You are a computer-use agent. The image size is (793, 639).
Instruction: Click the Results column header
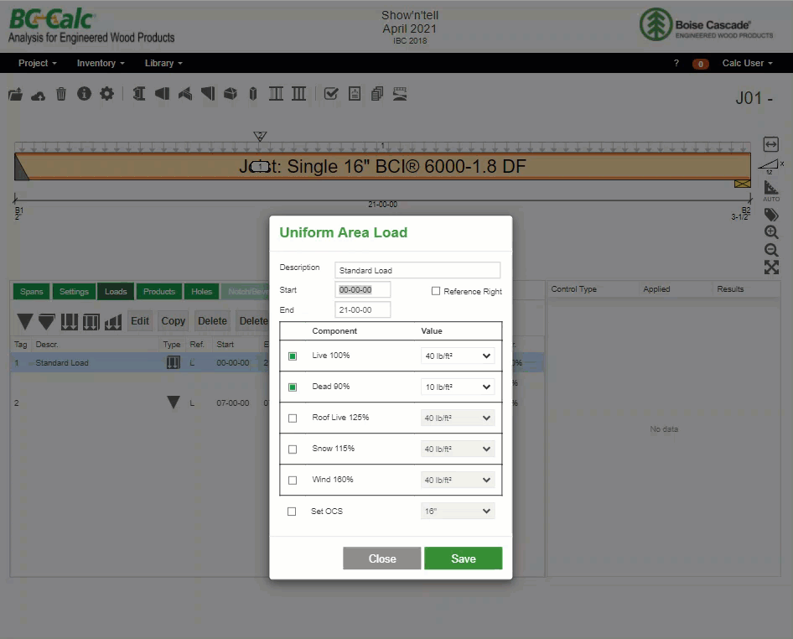(x=730, y=288)
